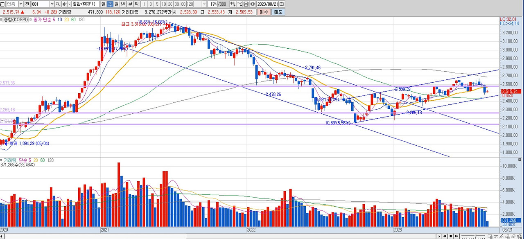Open the calendar picker icon
The width and height of the screenshot is (524, 239).
pos(282,4)
